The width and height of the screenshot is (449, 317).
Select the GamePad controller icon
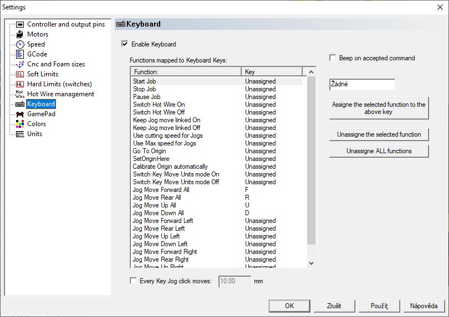point(20,114)
